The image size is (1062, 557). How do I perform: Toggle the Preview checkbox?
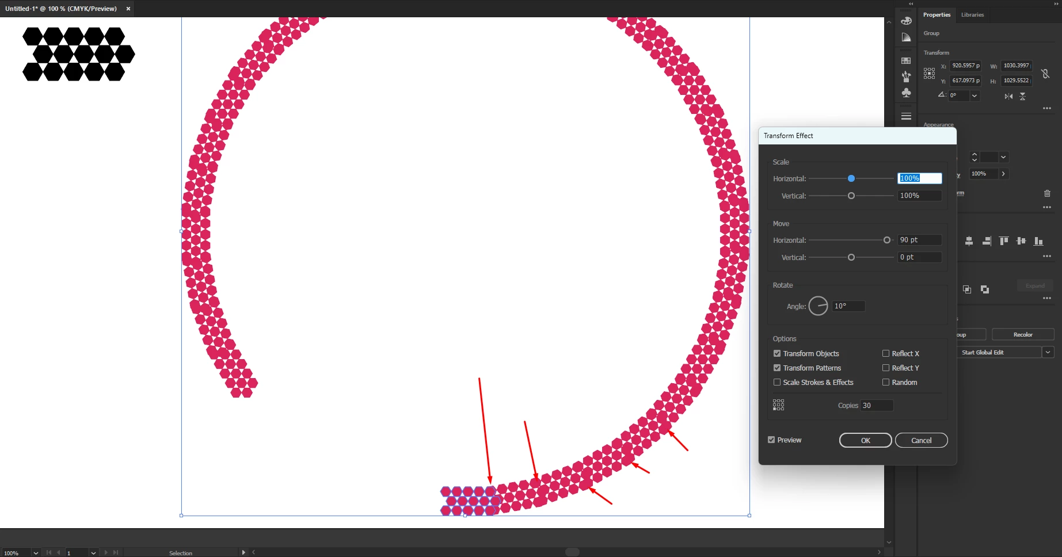771,440
